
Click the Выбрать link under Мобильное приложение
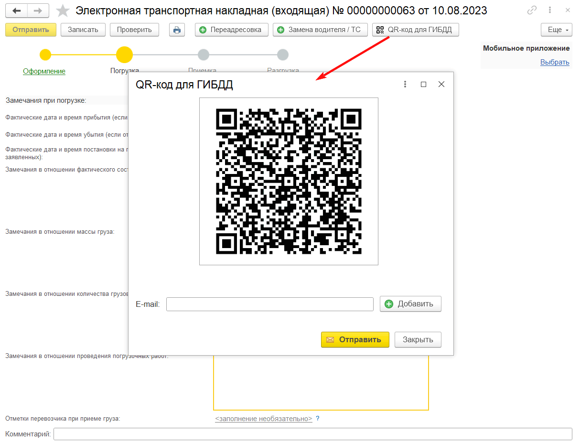[555, 62]
